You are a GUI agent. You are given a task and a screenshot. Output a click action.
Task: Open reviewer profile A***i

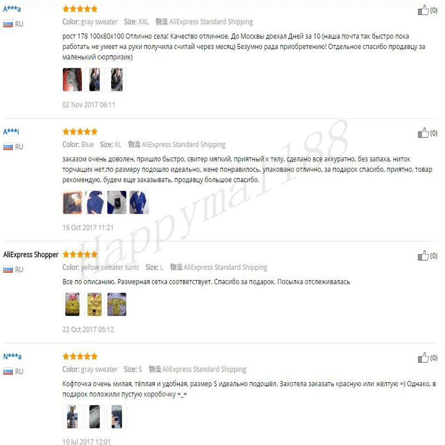(11, 131)
